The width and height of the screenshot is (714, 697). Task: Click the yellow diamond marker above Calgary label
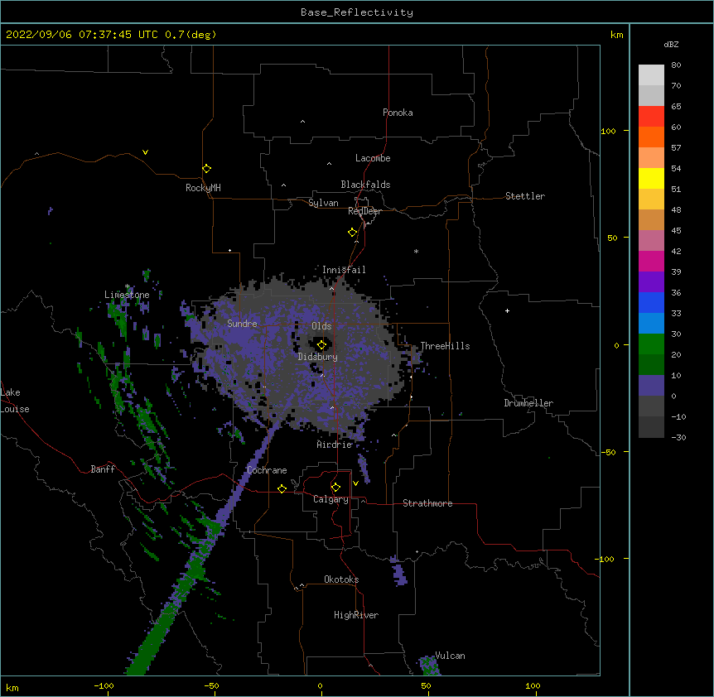(x=335, y=488)
